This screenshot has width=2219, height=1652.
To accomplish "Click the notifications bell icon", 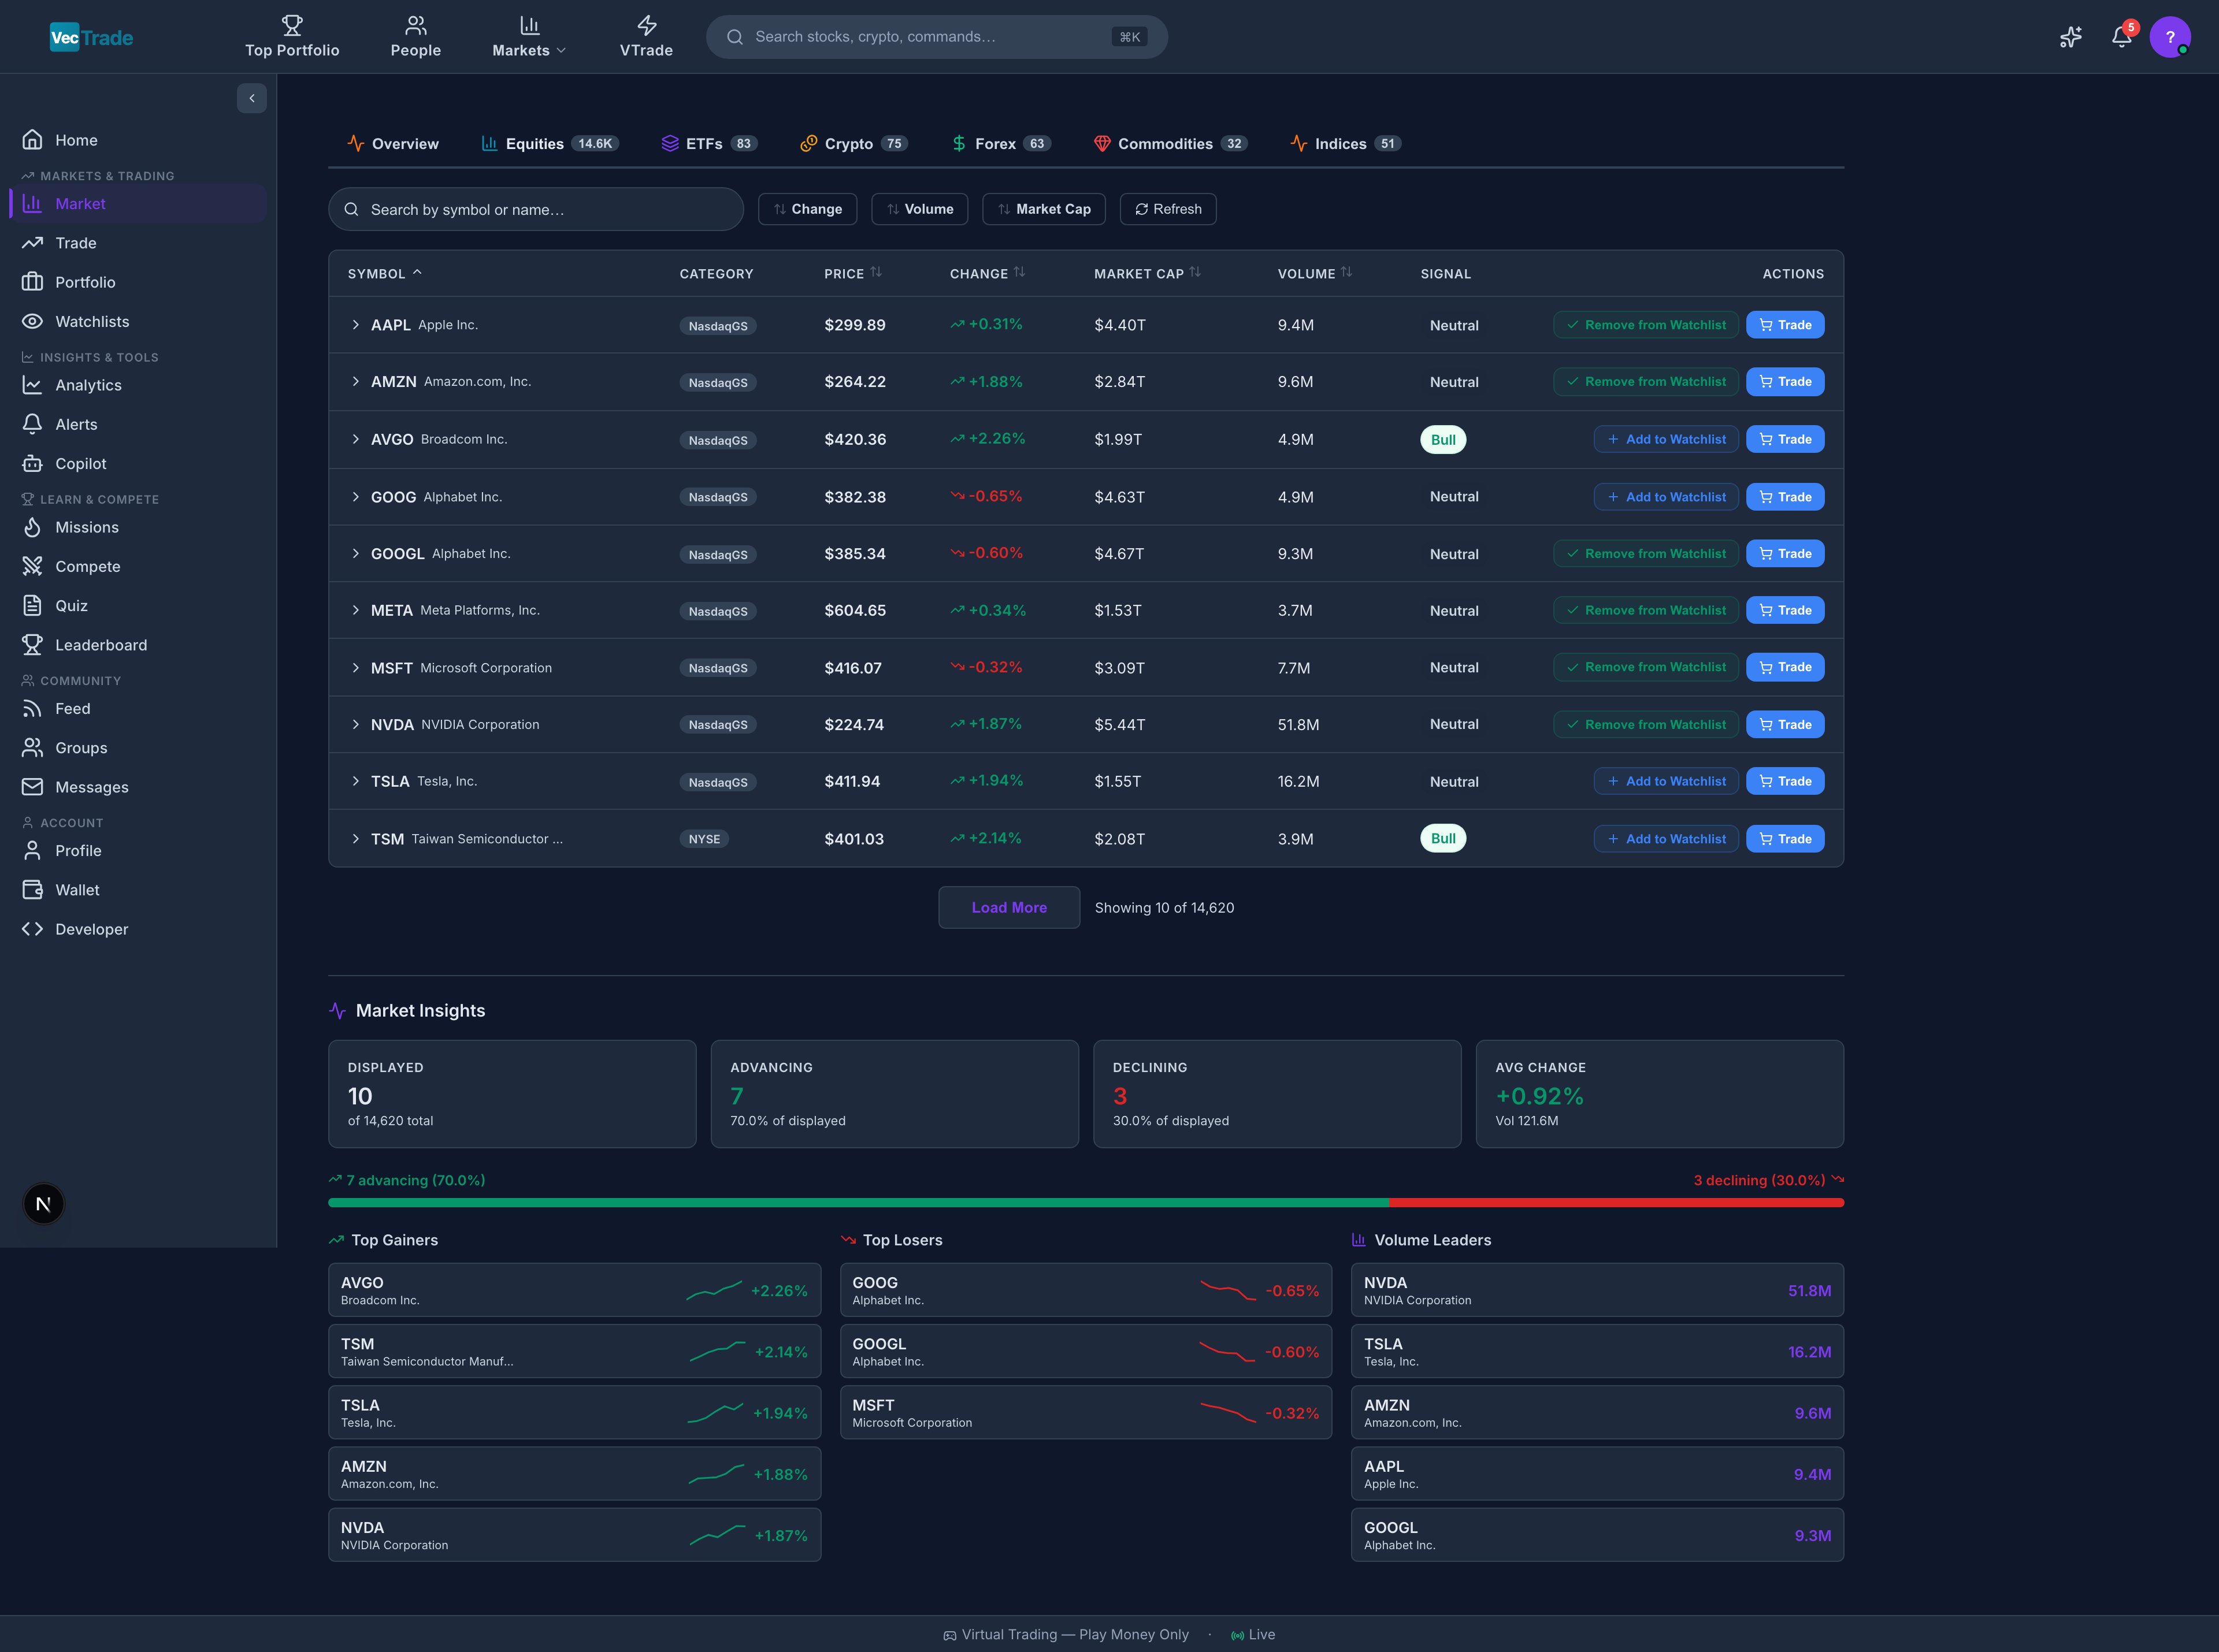I will coord(2121,37).
